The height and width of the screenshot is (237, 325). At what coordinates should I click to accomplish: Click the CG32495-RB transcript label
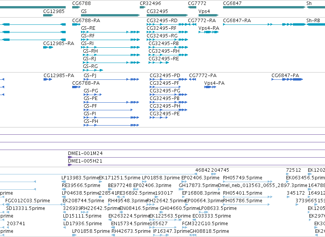click(x=164, y=44)
